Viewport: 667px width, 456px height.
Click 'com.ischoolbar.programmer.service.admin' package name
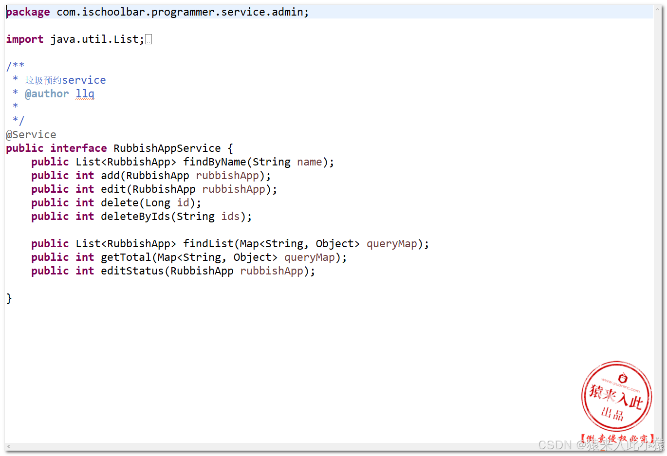click(180, 12)
